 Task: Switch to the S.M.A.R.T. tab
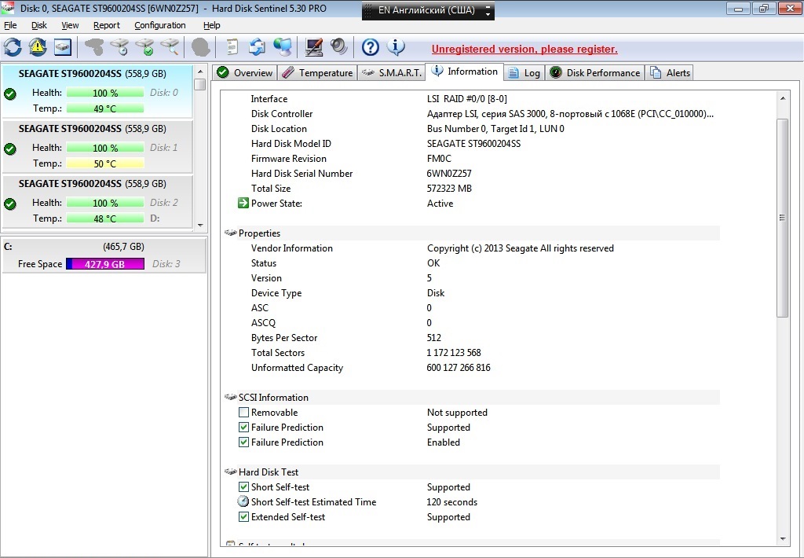(391, 73)
